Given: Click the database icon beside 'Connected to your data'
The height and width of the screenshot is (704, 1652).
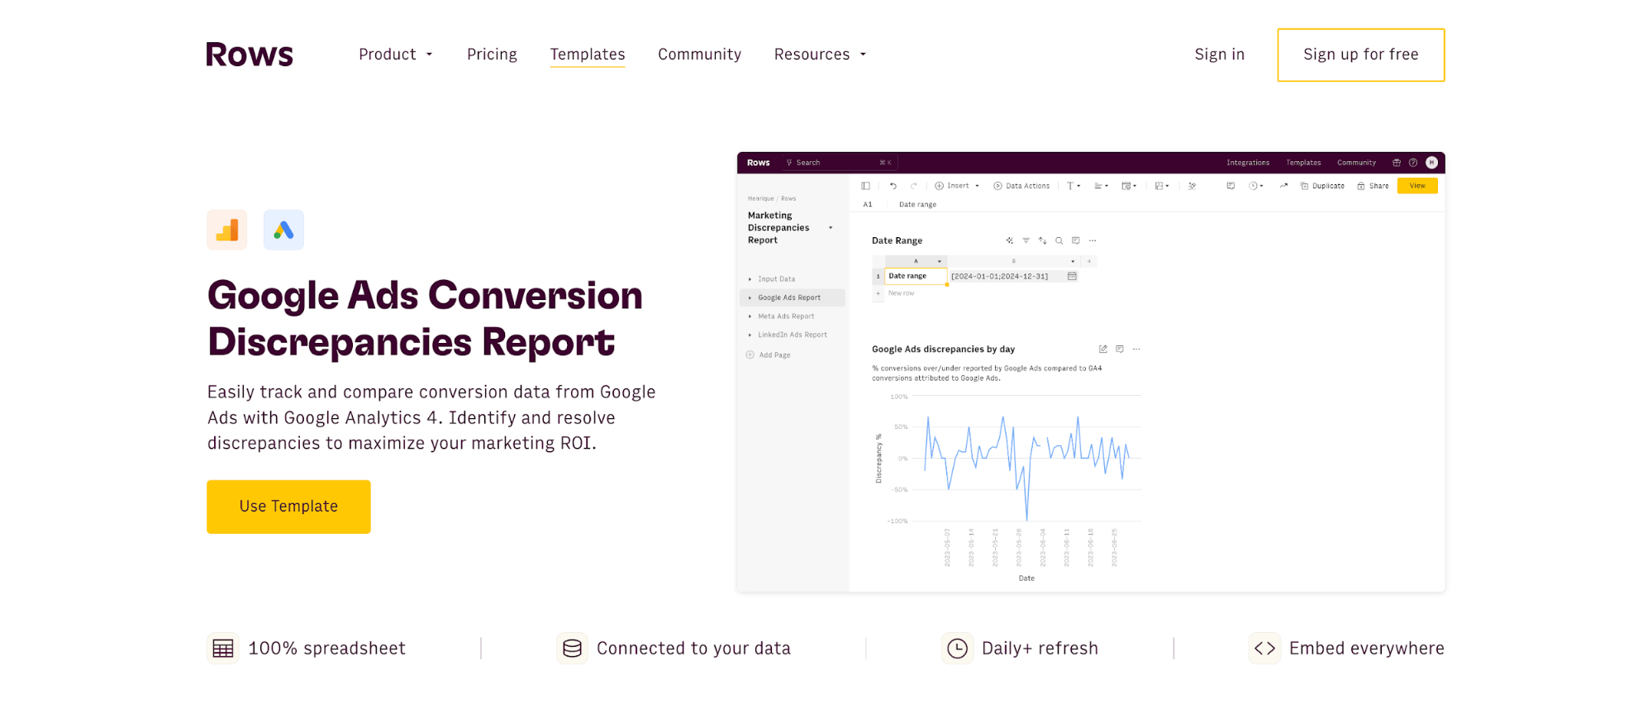Looking at the screenshot, I should (x=572, y=649).
